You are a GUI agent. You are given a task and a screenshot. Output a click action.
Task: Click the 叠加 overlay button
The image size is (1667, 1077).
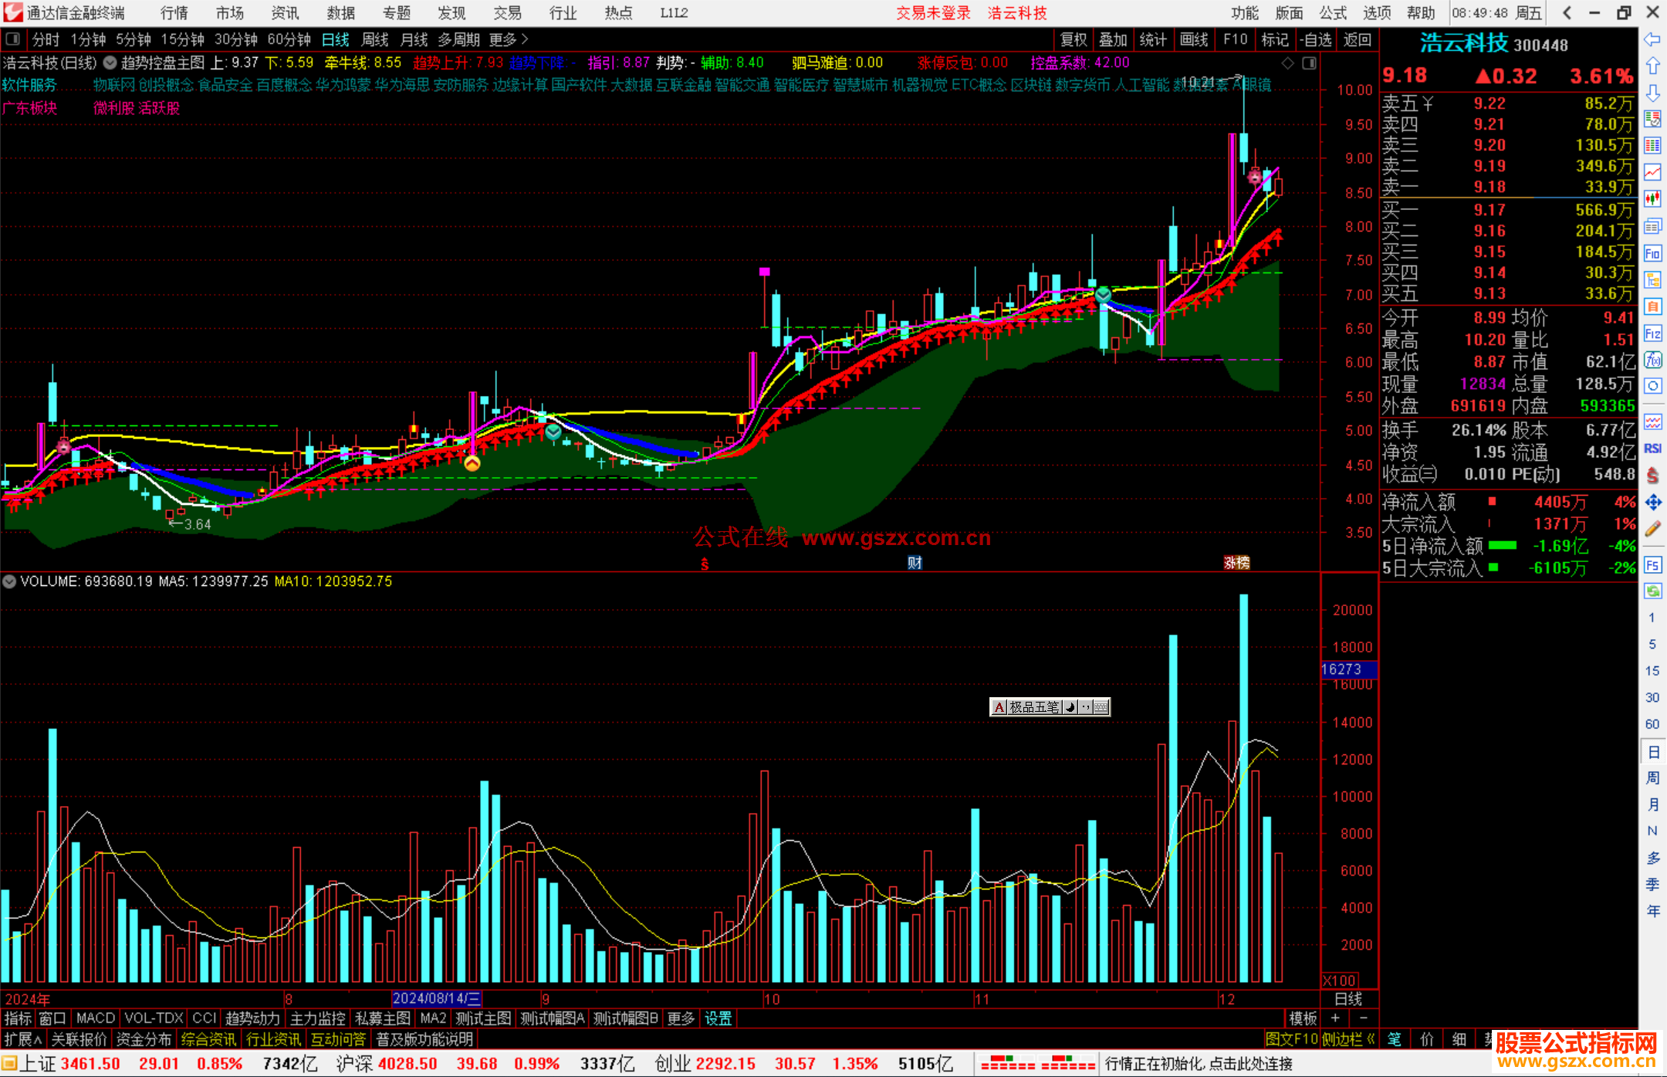point(1113,39)
